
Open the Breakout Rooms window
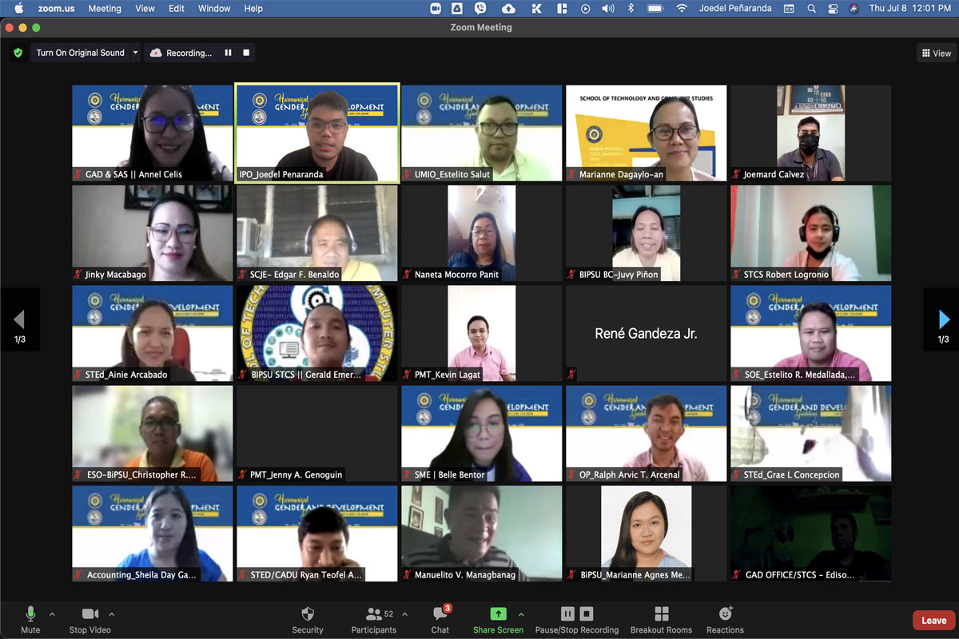661,619
